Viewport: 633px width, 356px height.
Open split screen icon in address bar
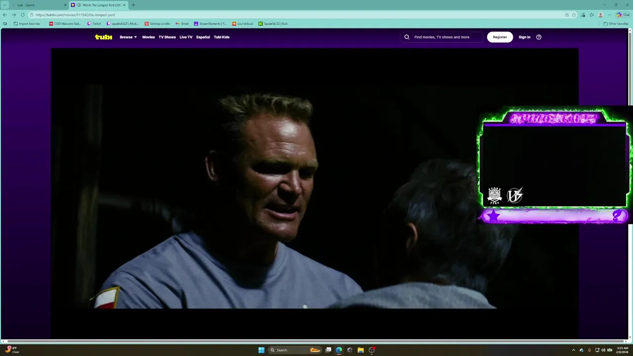tap(567, 15)
